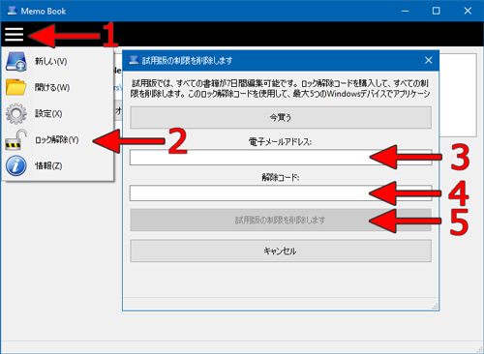Click the settings gear icon

tap(15, 113)
